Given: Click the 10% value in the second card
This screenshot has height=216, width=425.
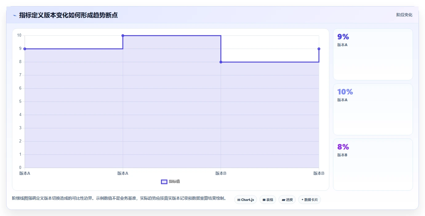Looking at the screenshot, I should point(345,92).
